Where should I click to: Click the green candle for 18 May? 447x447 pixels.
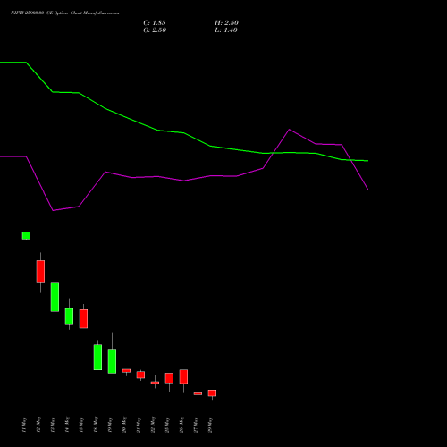[x=97, y=358]
